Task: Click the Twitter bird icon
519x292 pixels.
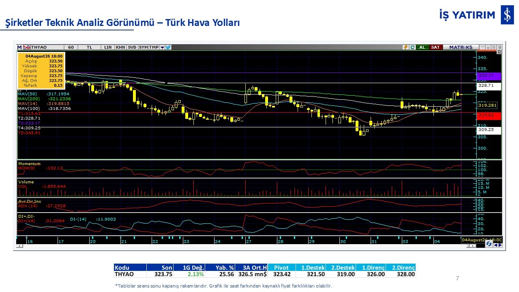Action: pyautogui.click(x=168, y=47)
